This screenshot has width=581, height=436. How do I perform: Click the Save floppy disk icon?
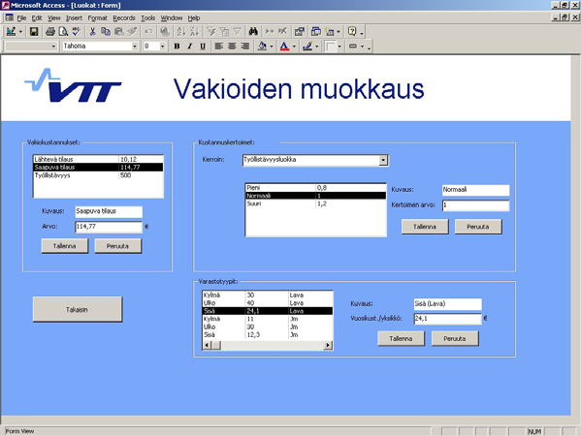pos(34,31)
